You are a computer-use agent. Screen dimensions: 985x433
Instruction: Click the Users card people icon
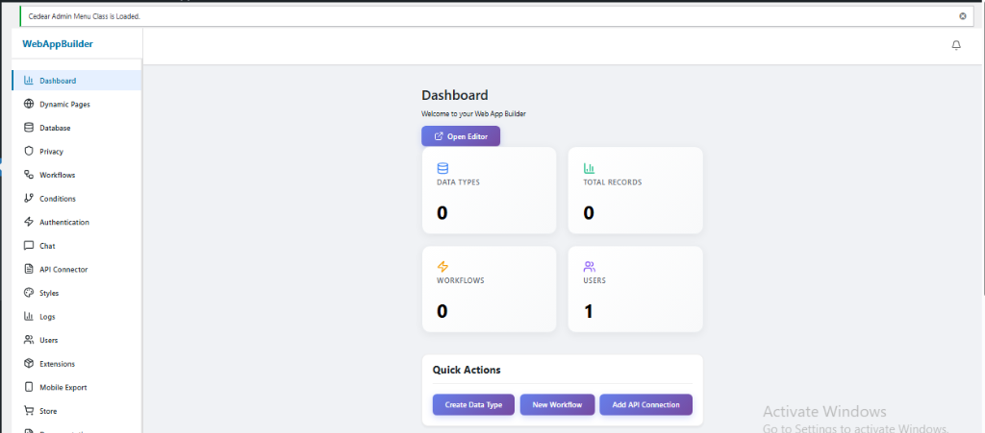click(x=590, y=266)
